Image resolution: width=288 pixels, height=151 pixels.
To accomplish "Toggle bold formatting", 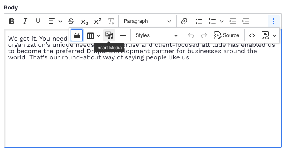I will click(x=12, y=21).
